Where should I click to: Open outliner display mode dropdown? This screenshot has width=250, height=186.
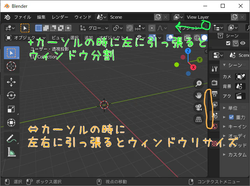(x=232, y=28)
